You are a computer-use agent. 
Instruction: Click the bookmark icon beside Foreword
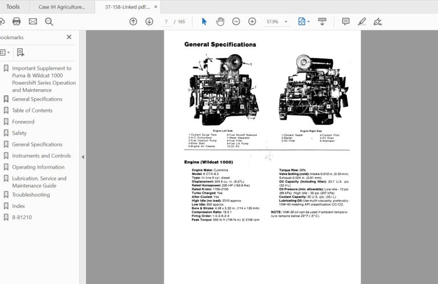(x=6, y=122)
